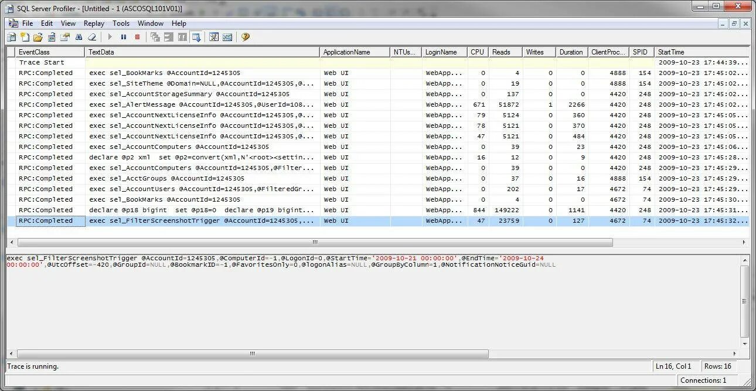Viewport: 756px width, 391px height.
Task: Click the Help question mark icon
Action: 245,36
